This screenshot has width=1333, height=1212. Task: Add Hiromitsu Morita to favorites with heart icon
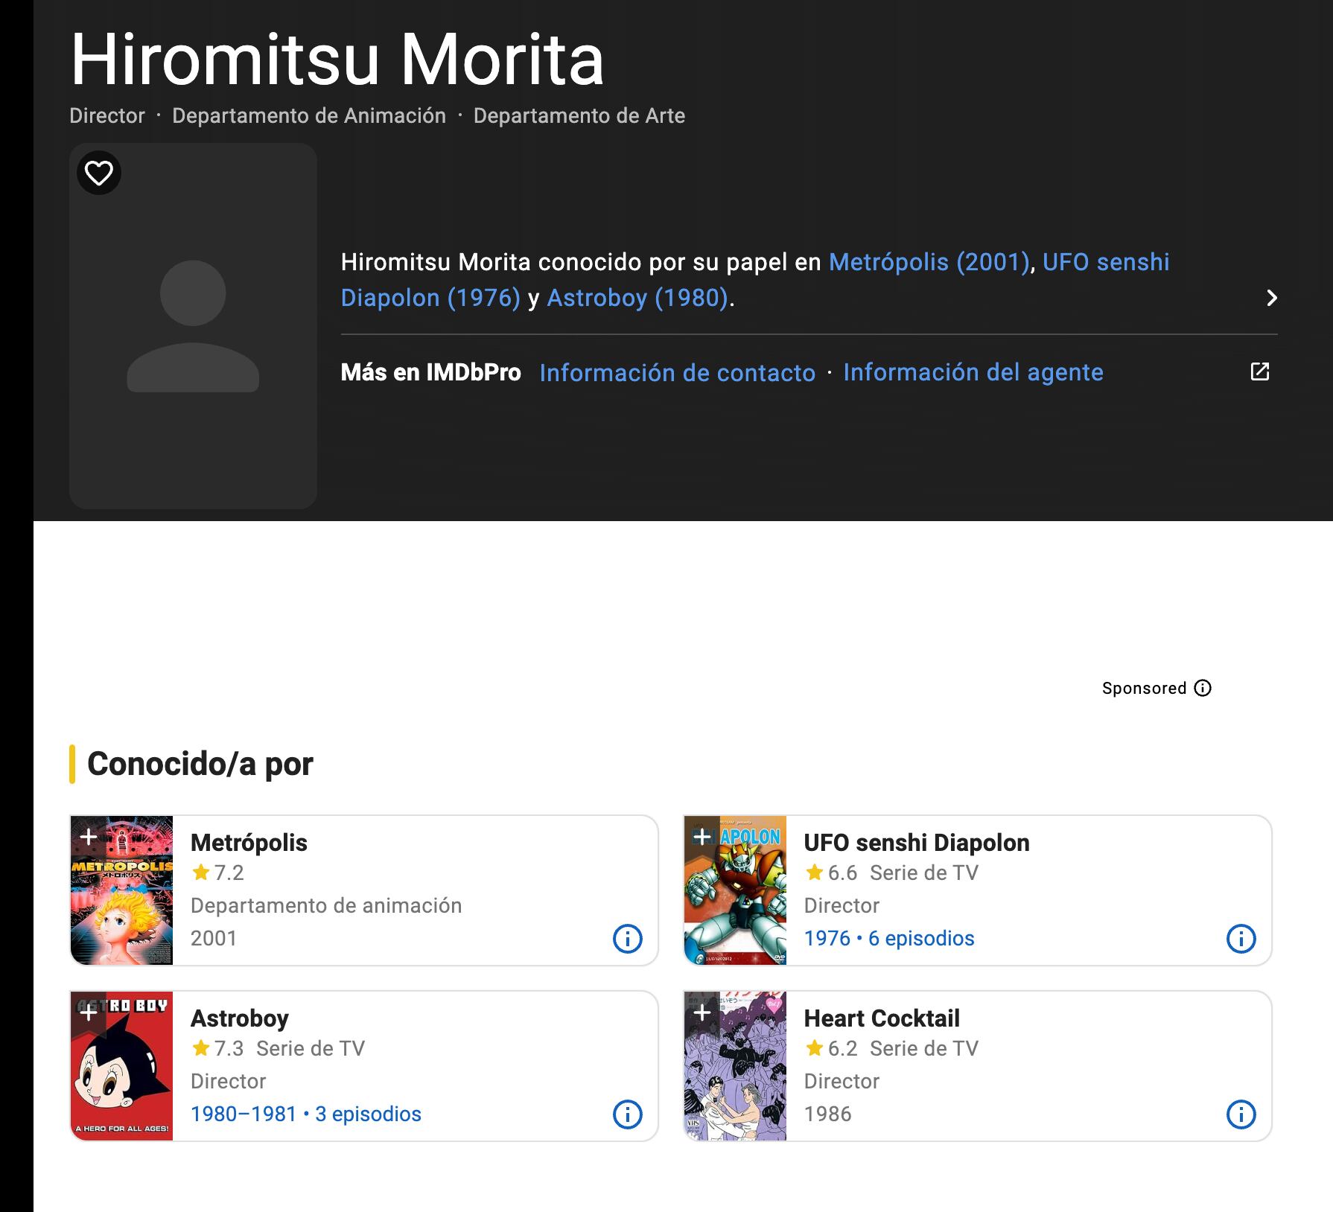tap(99, 173)
